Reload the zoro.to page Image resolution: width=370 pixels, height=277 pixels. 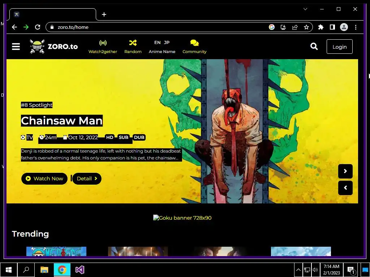[38, 27]
